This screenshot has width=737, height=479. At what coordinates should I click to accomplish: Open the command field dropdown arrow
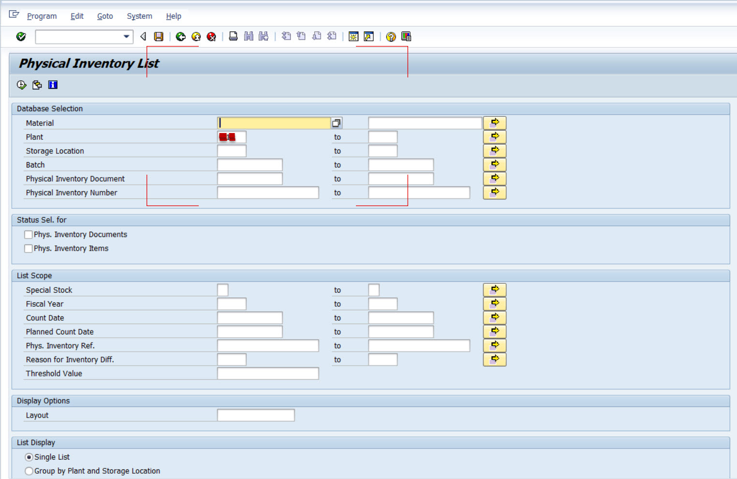(x=125, y=36)
